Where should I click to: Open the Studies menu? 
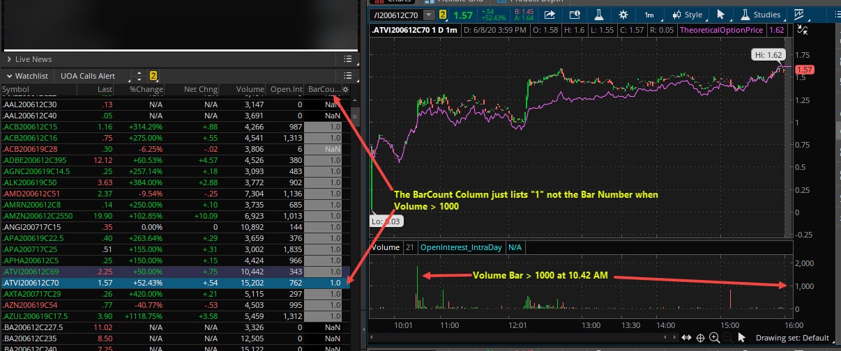tap(761, 14)
